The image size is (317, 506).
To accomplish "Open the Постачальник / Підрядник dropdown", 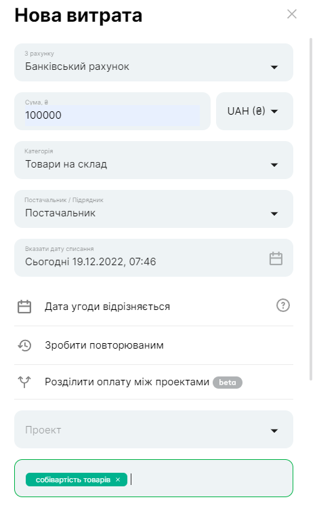I will click(154, 209).
